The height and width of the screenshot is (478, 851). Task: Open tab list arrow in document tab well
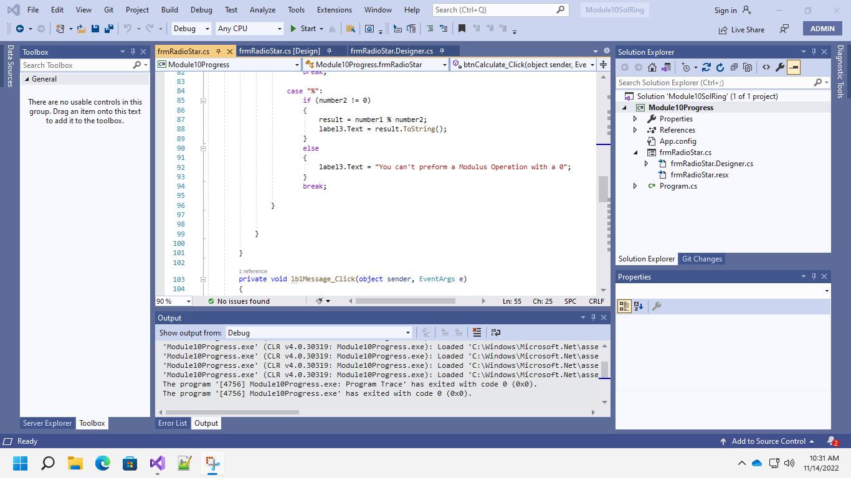click(x=596, y=51)
